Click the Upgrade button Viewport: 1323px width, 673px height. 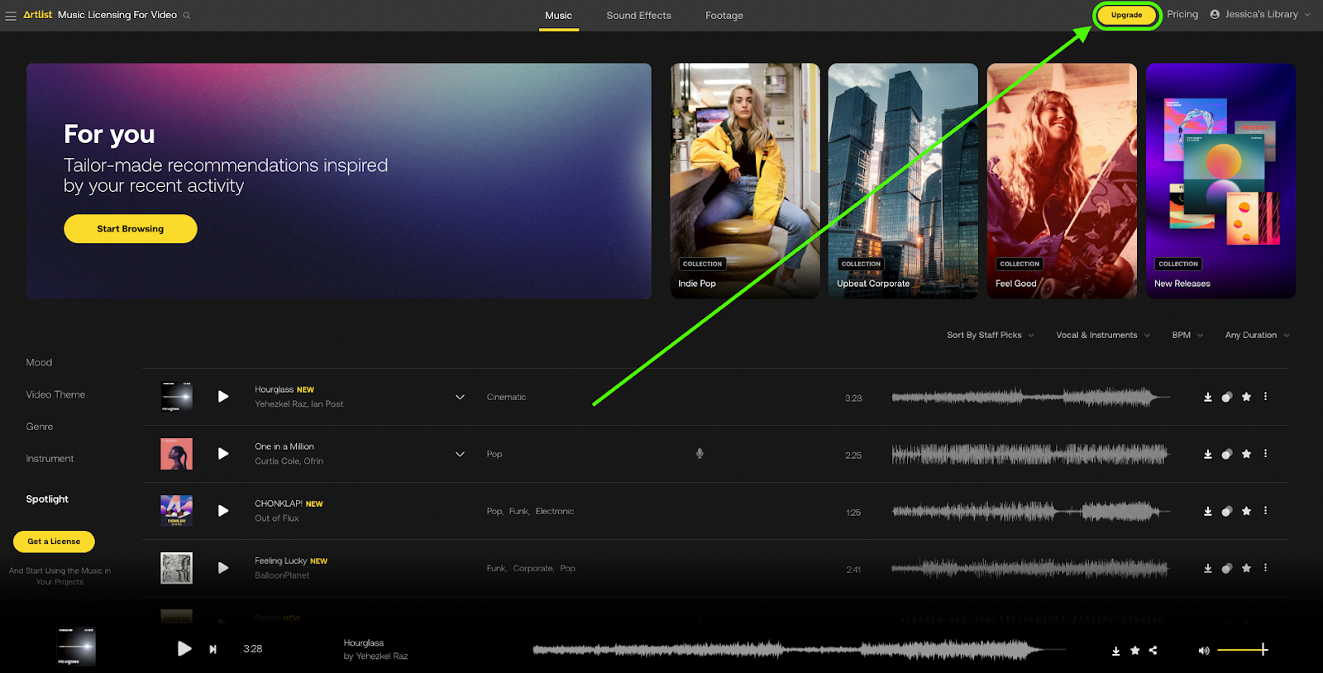[1126, 15]
